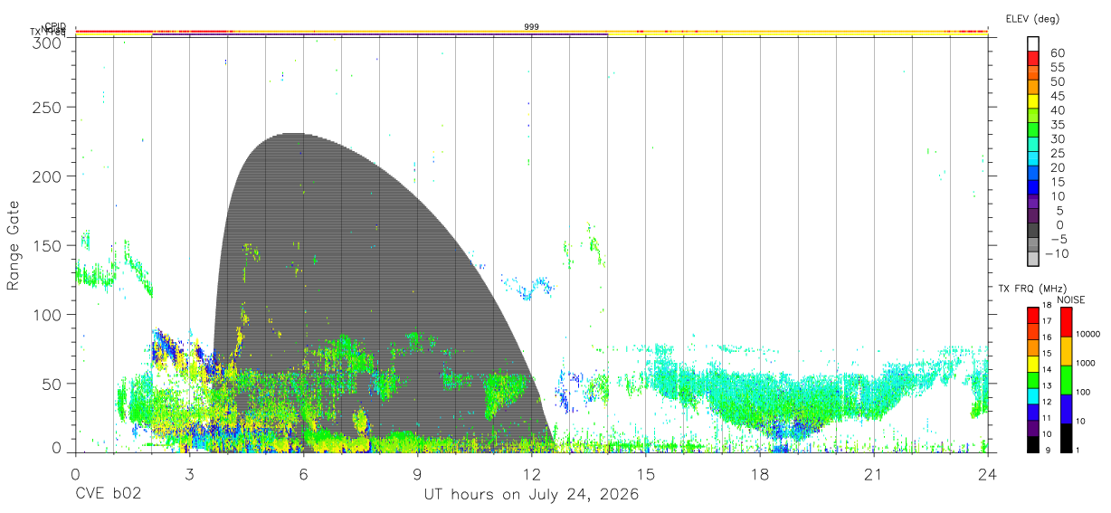Click the x-axis tick label 21
Screen dimensions: 1111x513
pyautogui.click(x=874, y=474)
